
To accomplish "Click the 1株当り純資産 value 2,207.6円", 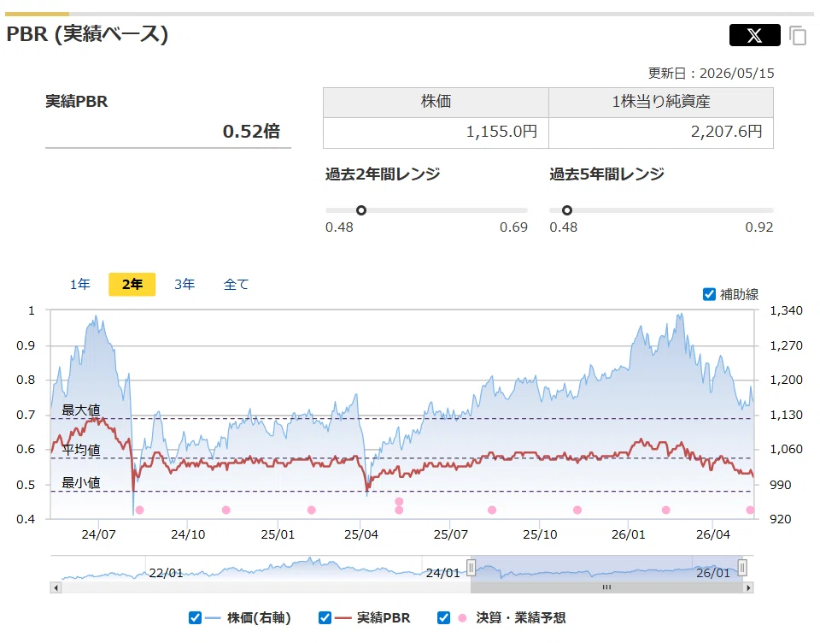I will pos(726,132).
